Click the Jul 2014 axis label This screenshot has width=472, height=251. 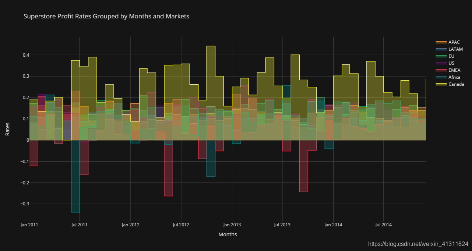(x=383, y=224)
